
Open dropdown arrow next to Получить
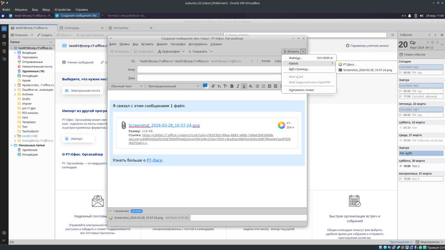click(x=32, y=35)
